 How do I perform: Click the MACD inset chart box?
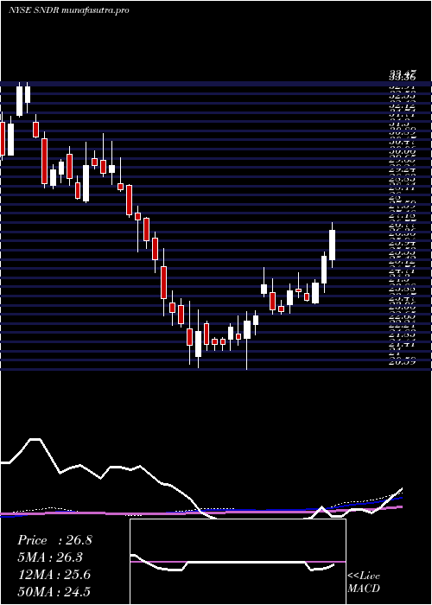pos(238,562)
